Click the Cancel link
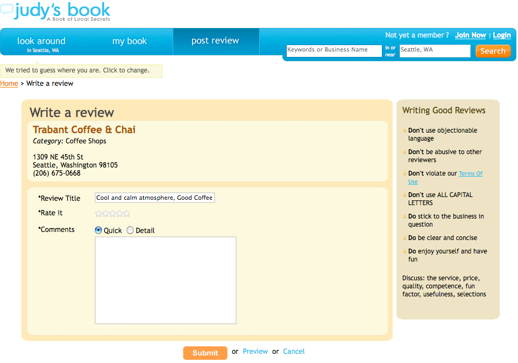This screenshot has height=363, width=518. point(294,352)
